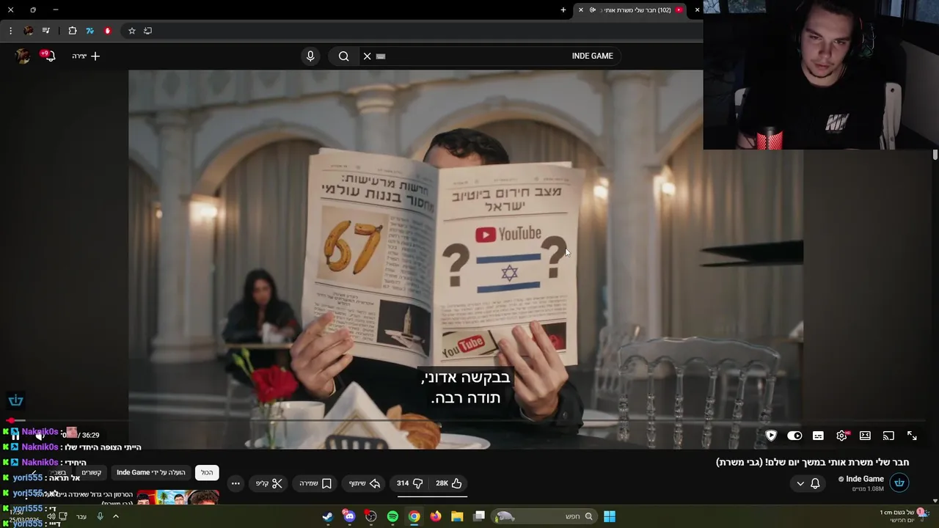The image size is (939, 528).
Task: Open the notification bell dropdown for Inde Game
Action: (x=808, y=483)
